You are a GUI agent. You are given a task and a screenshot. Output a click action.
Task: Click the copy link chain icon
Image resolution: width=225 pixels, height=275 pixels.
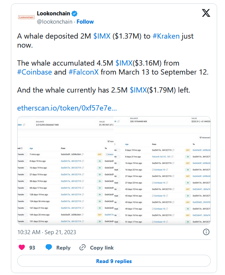82,247
